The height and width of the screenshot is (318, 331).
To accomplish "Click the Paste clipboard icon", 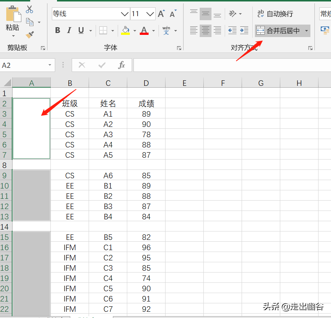I will [x=13, y=14].
